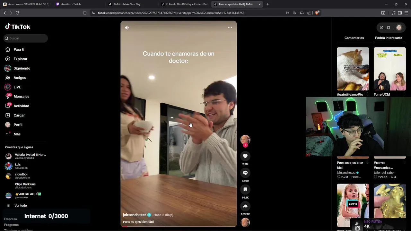The image size is (411, 231).
Task: Switch to the Amazon VANGREE Hub tab
Action: click(x=26, y=4)
